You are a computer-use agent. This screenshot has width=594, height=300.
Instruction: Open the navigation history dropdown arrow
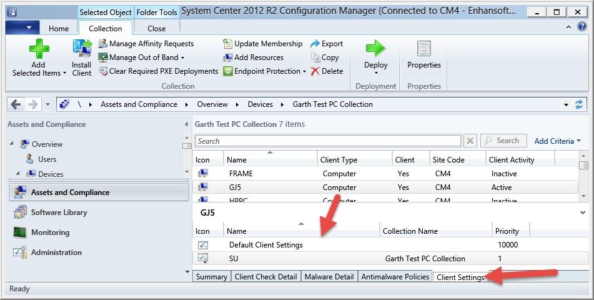[47, 104]
